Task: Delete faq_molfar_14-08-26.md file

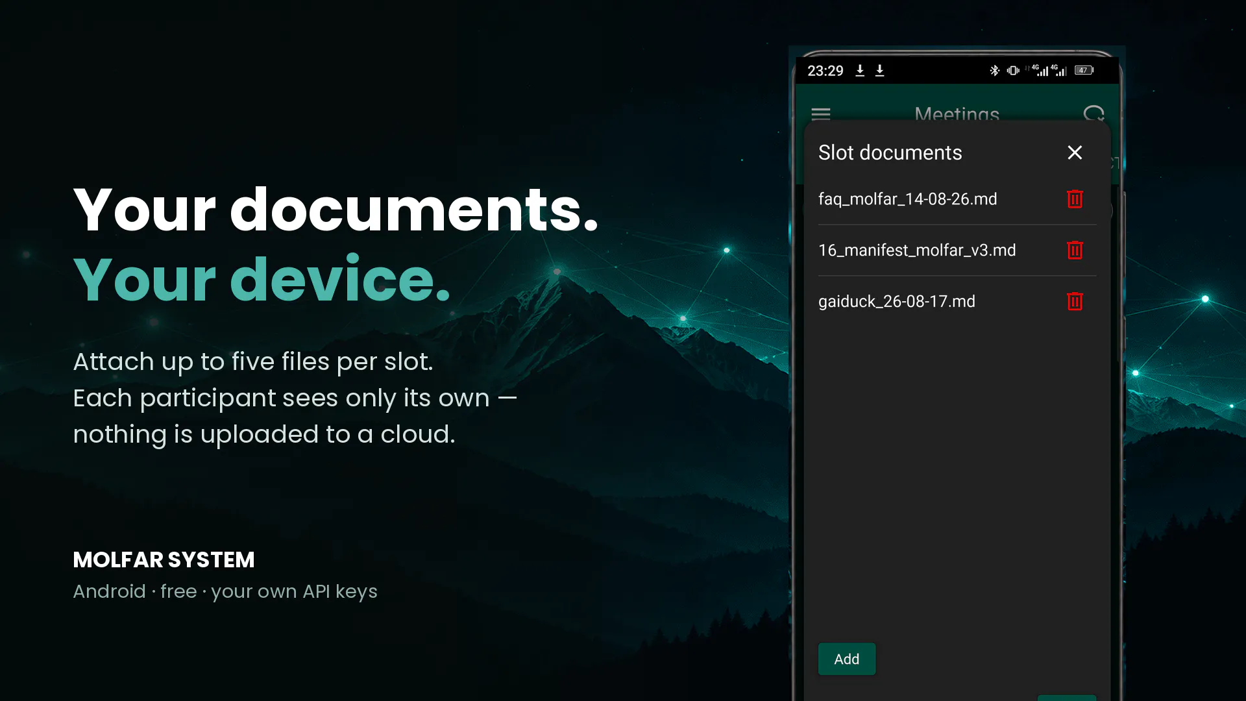Action: click(1075, 199)
